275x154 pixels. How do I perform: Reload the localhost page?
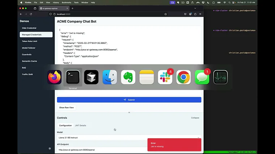pos(31,14)
